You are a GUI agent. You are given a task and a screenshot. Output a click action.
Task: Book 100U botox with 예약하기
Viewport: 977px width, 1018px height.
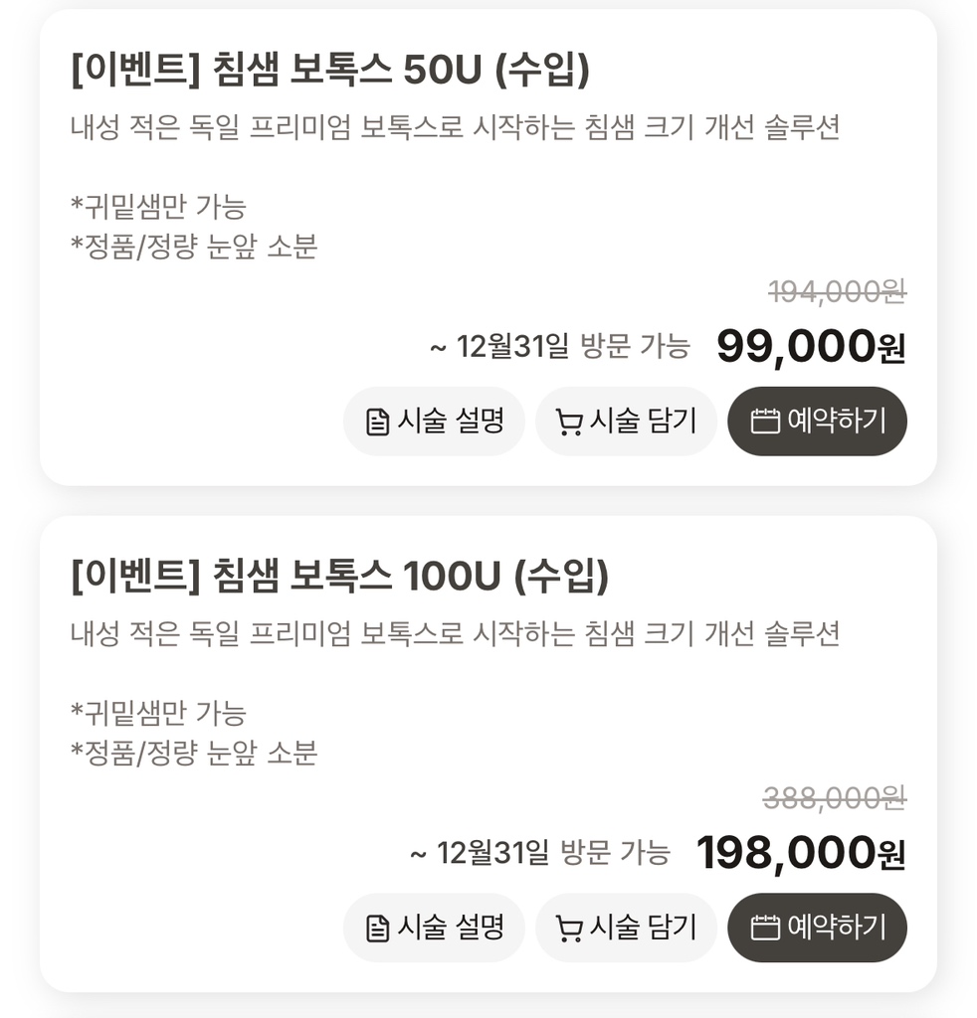tap(817, 928)
